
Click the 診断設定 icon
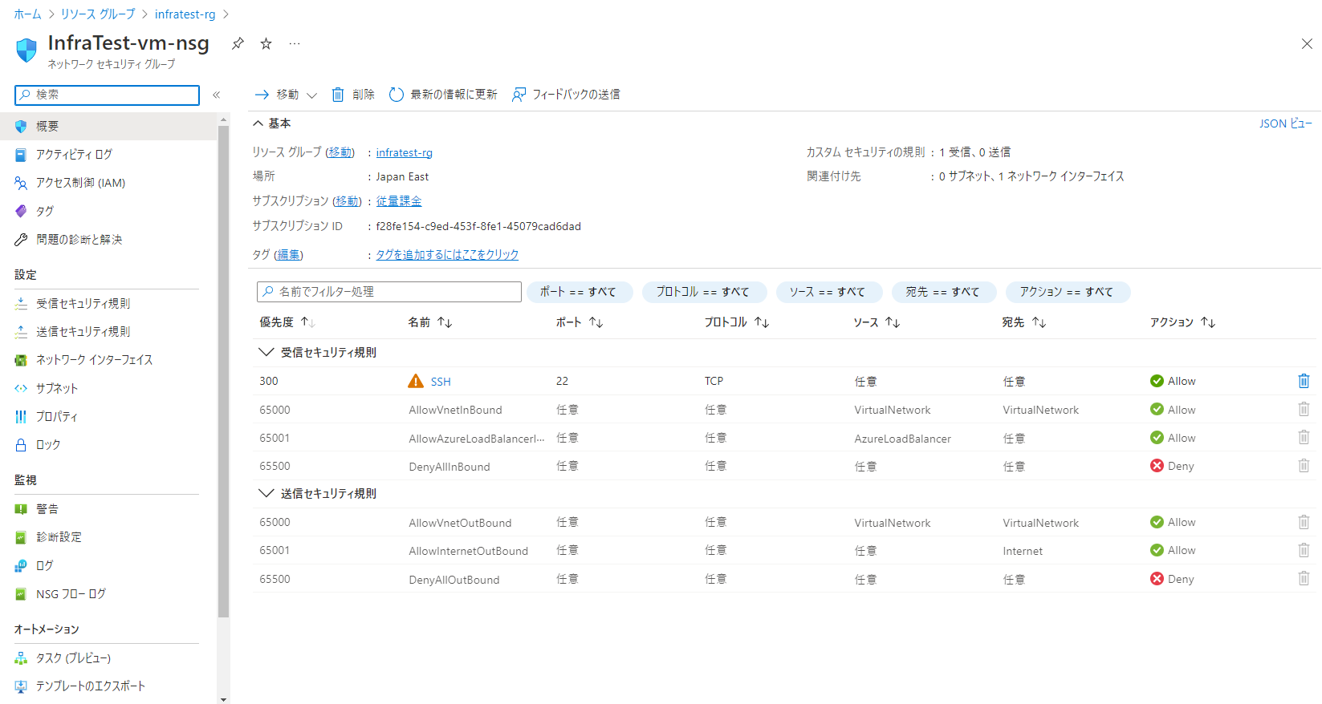click(x=21, y=537)
